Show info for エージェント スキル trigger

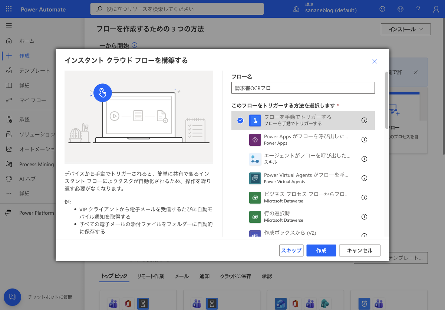(364, 159)
